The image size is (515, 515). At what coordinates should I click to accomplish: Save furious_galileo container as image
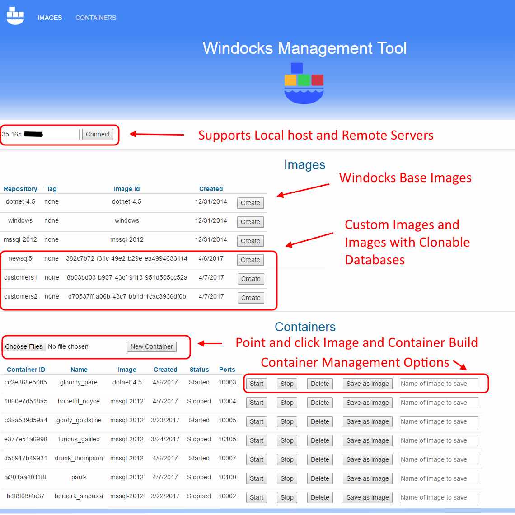tap(367, 440)
